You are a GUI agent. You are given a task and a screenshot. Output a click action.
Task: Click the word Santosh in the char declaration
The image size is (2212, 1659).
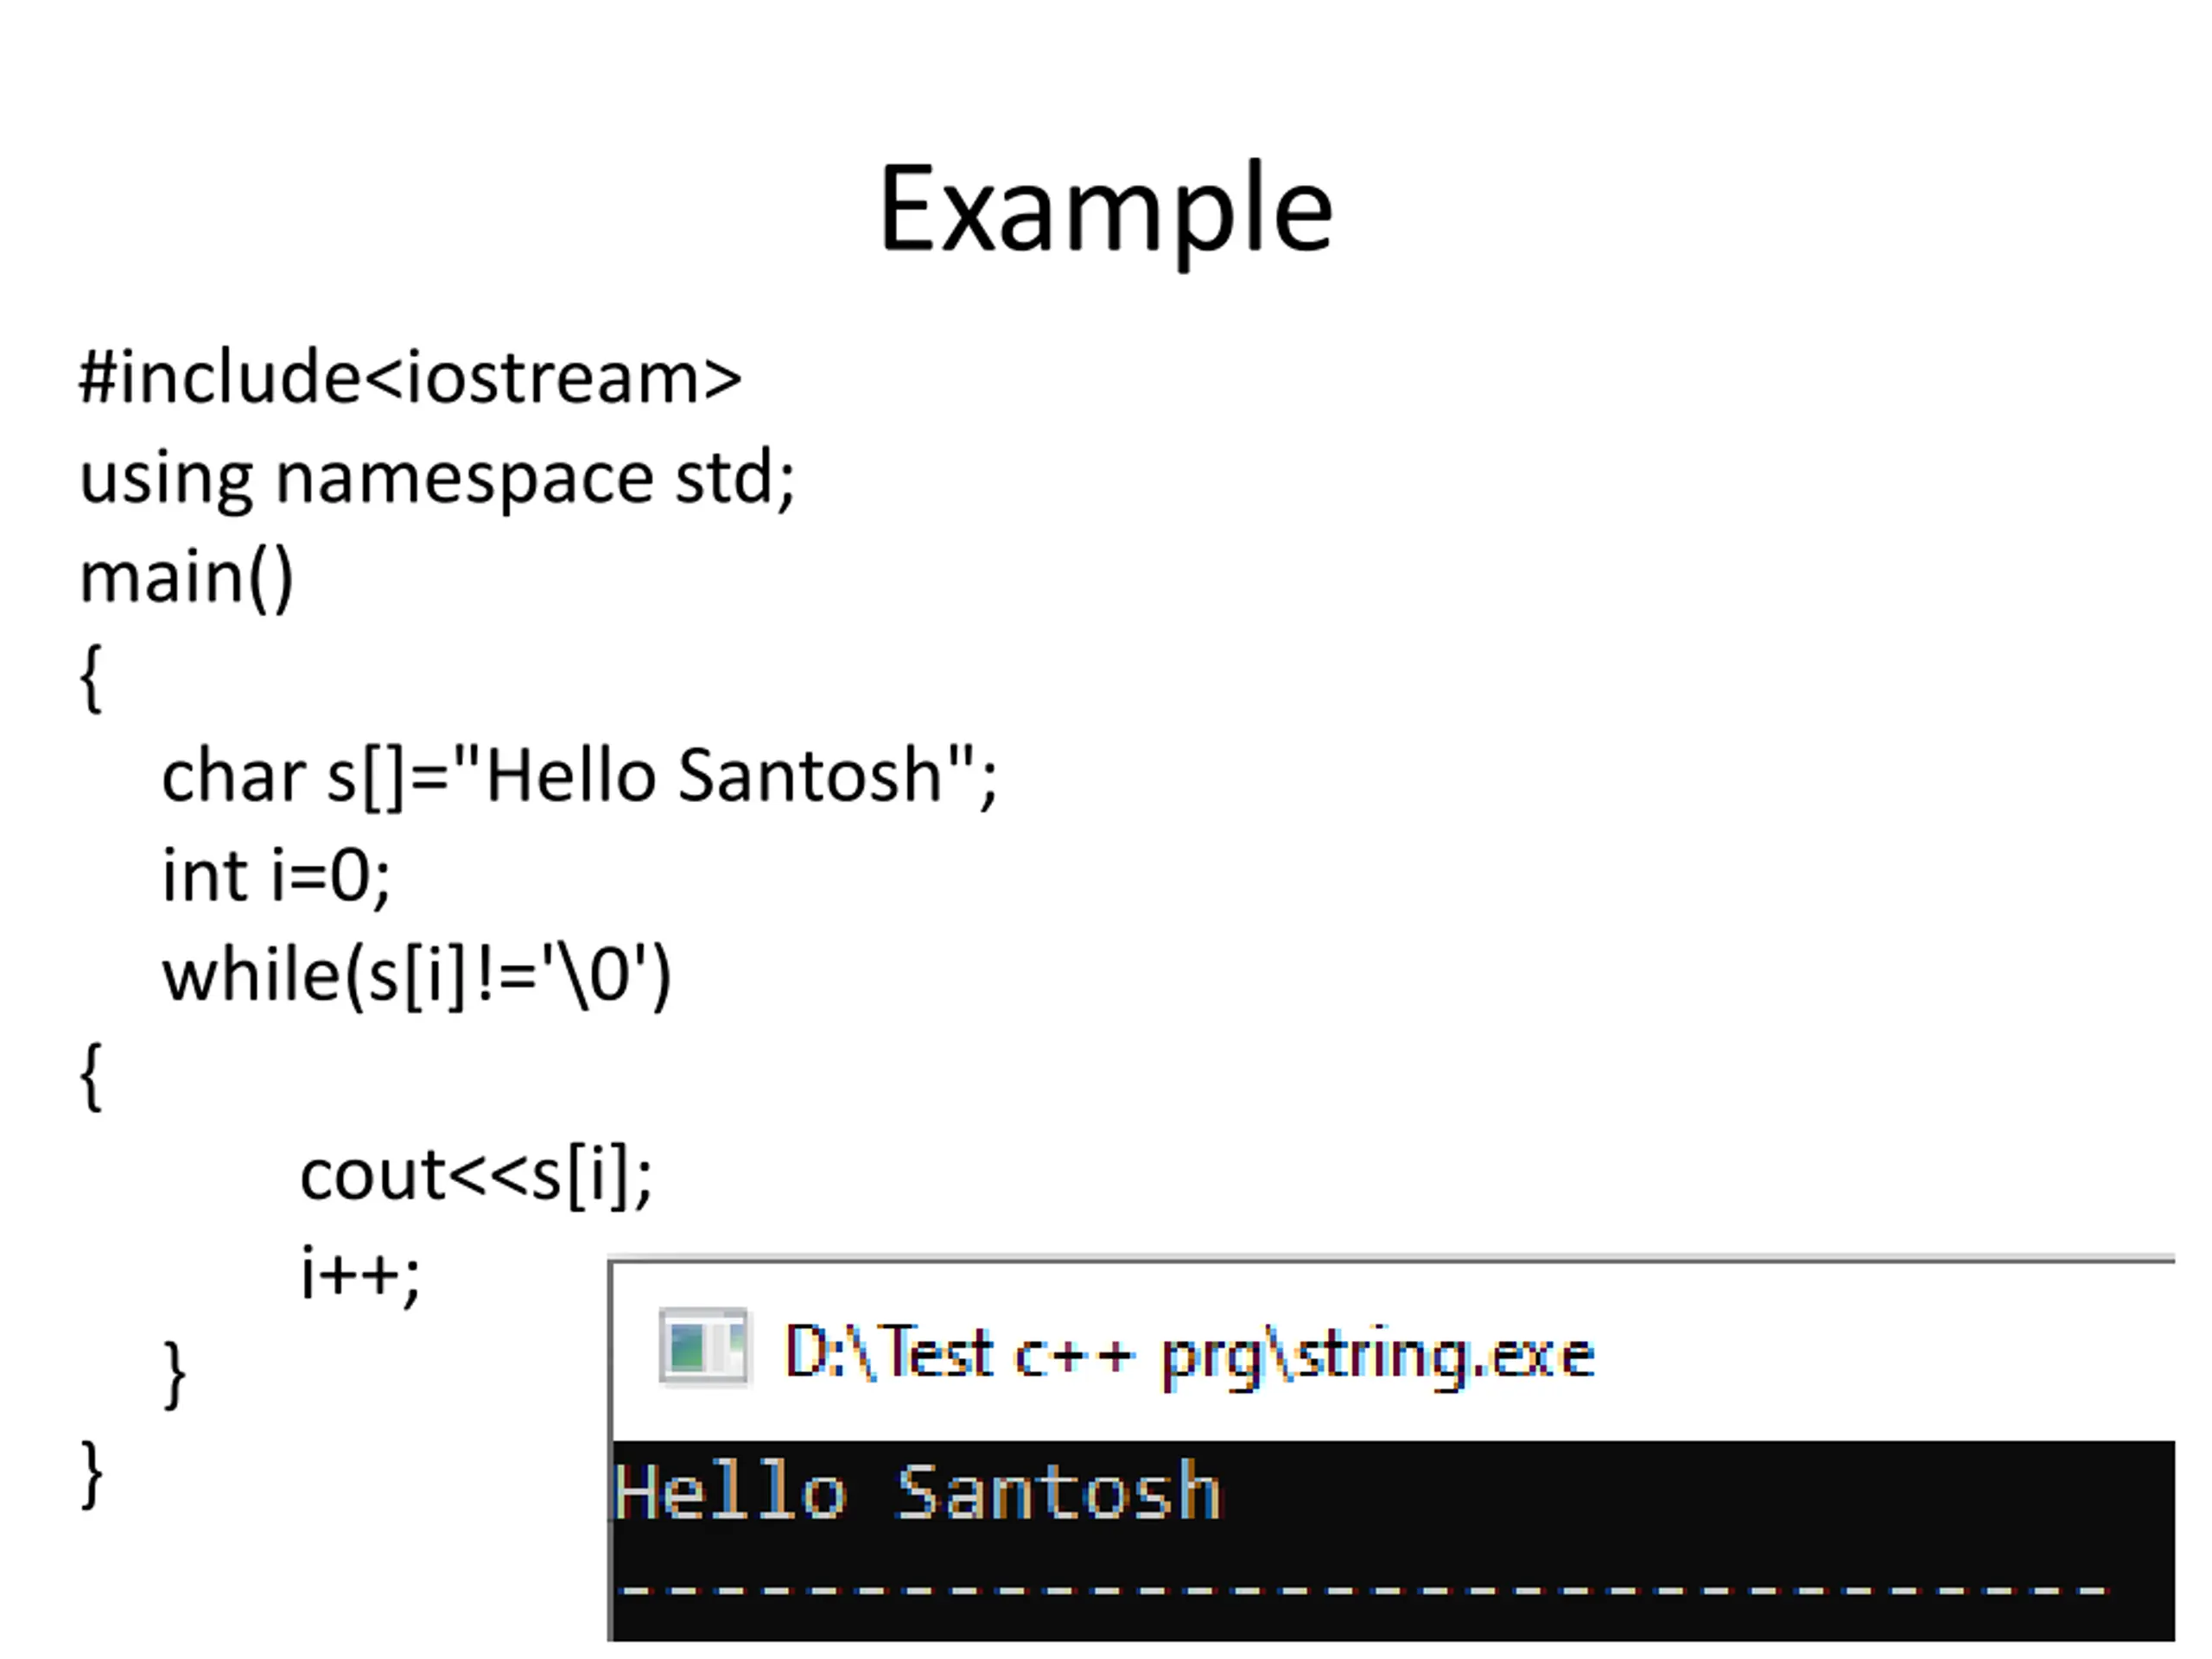pyautogui.click(x=809, y=777)
